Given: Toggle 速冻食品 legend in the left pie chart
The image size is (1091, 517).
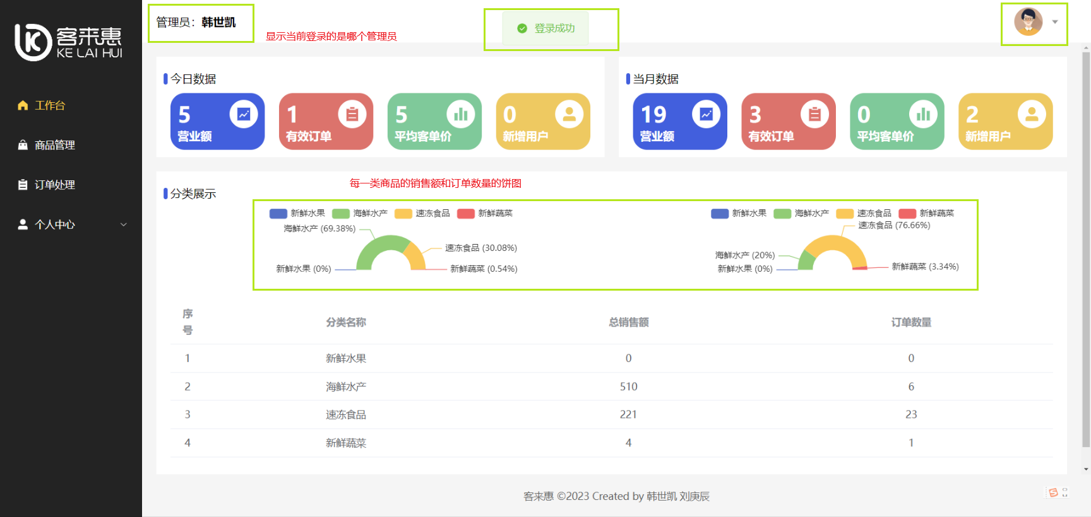Looking at the screenshot, I should (422, 213).
